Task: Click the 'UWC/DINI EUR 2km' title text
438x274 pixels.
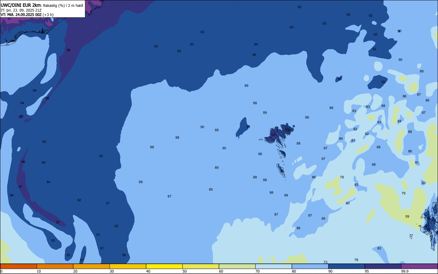Action: tap(21, 5)
